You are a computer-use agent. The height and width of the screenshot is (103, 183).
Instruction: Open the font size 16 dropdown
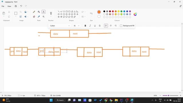tap(76, 26)
